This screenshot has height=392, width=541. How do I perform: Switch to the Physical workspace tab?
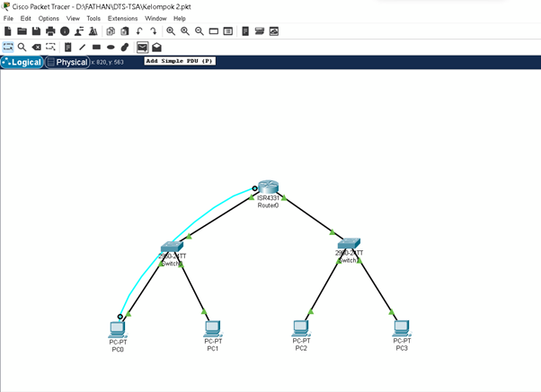pyautogui.click(x=67, y=63)
